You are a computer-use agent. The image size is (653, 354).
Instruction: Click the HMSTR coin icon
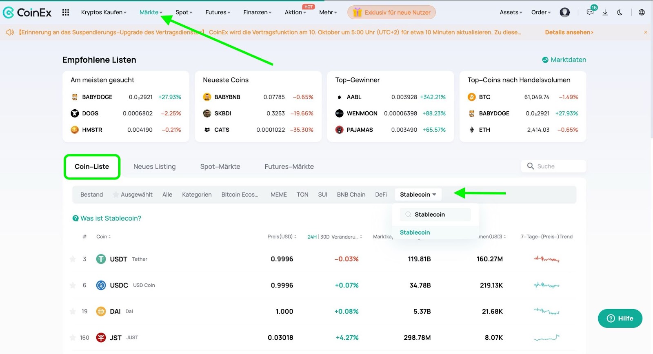tap(75, 130)
